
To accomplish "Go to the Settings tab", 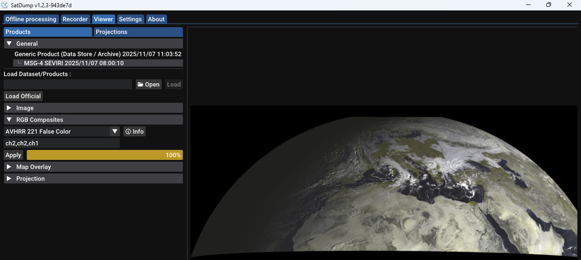I will 130,19.
